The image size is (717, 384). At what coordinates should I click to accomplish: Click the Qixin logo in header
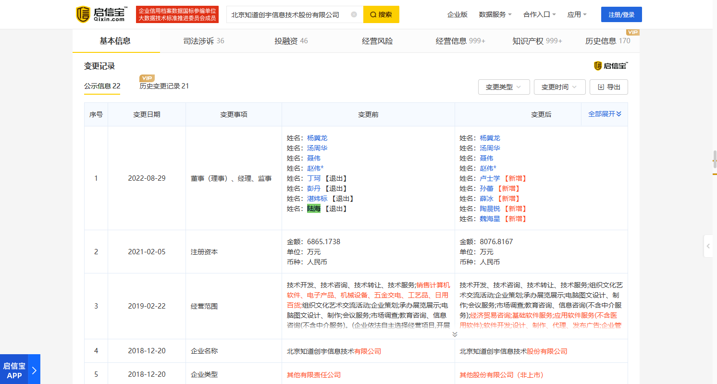pyautogui.click(x=101, y=14)
